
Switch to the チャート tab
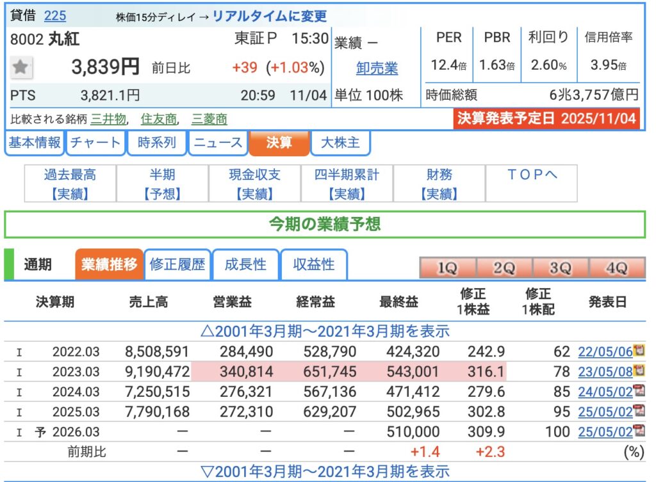[95, 143]
